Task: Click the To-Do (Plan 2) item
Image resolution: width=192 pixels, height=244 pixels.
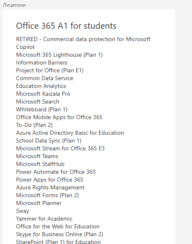Action: coord(34,125)
